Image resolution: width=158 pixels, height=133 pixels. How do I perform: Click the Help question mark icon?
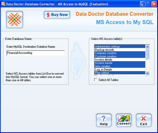pos(104,118)
